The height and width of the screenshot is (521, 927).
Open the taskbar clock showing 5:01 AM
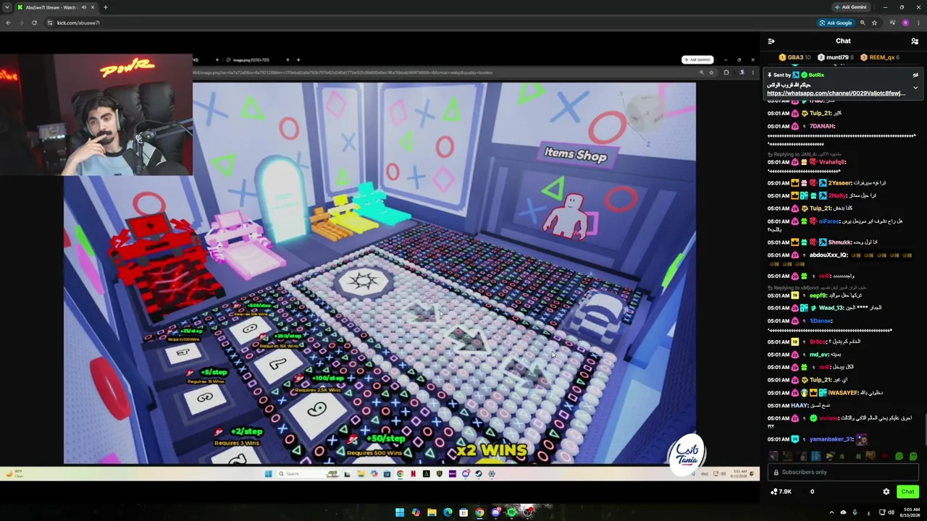911,512
